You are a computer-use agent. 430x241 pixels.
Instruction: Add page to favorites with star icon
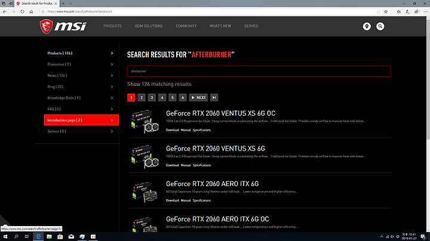click(x=386, y=11)
